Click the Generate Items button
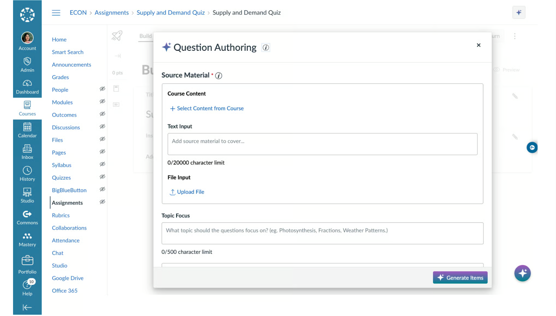The height and width of the screenshot is (316, 556). pos(460,277)
